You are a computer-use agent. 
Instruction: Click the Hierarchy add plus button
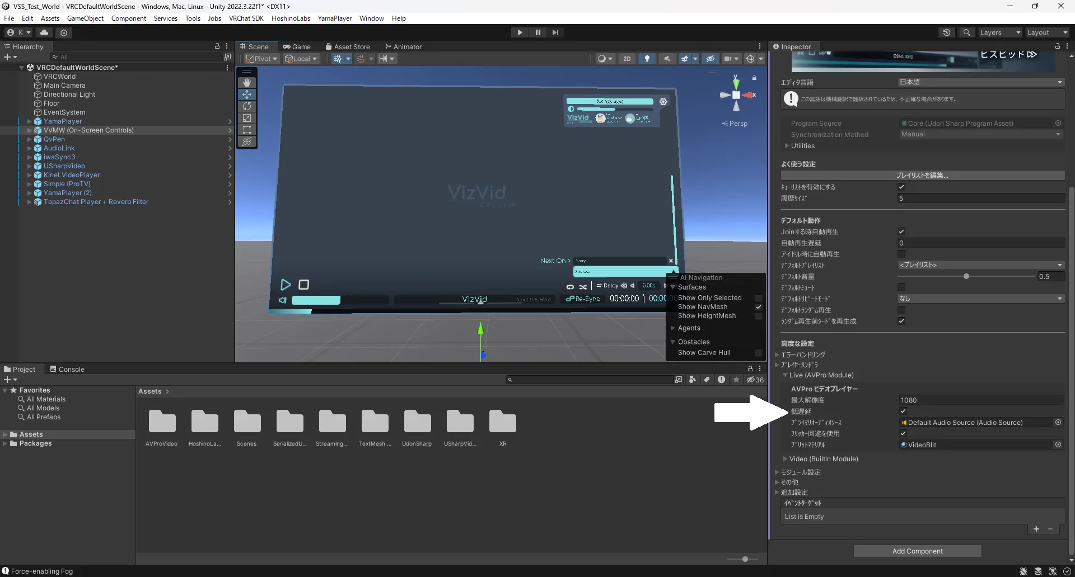click(10, 57)
